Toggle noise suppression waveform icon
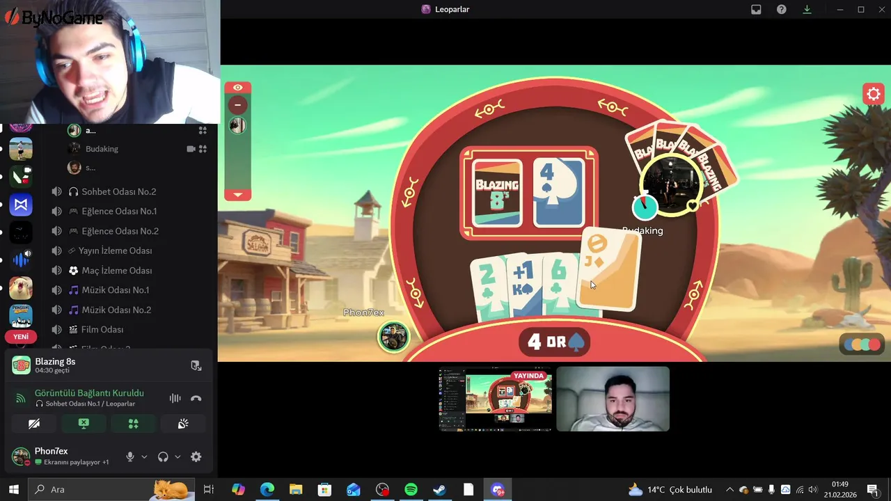Screen dimensions: 891x501 tap(175, 398)
